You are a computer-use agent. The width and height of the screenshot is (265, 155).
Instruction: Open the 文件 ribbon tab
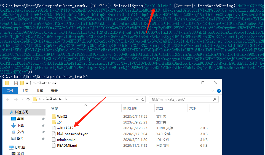[10, 91]
